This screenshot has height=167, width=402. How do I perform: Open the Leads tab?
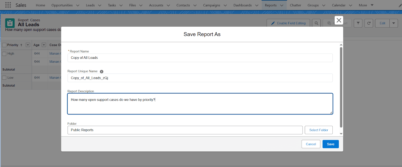click(90, 5)
